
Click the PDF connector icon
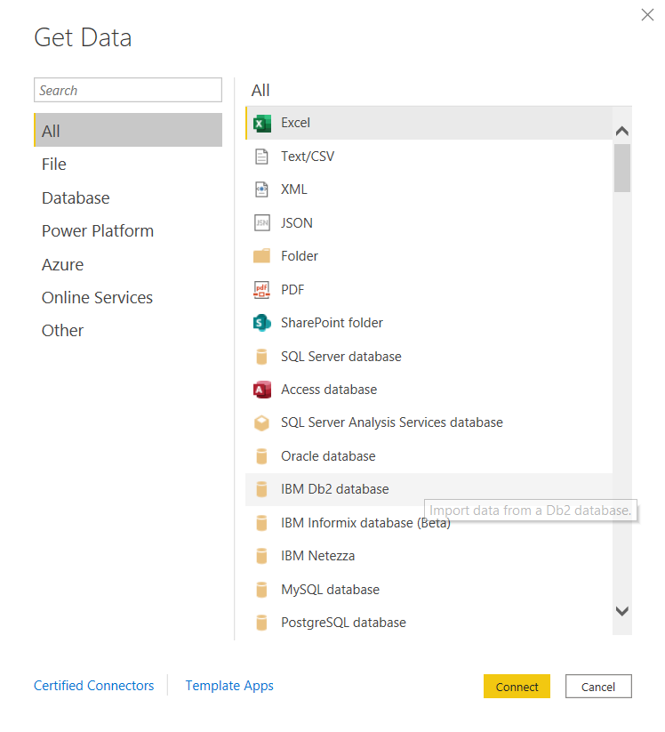point(261,290)
